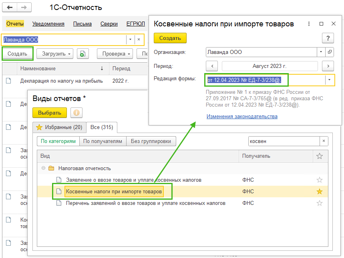Click the 2022 г. period cell
Viewport: 344px width, 258px height.
coord(121,81)
